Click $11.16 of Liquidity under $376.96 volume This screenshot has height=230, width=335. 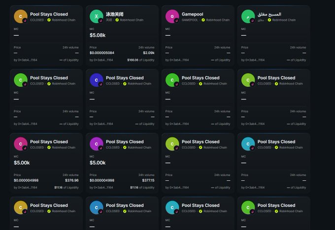tap(67, 188)
